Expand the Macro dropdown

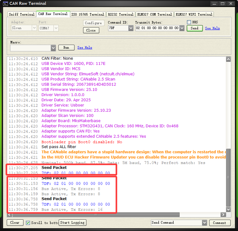tap(53, 48)
